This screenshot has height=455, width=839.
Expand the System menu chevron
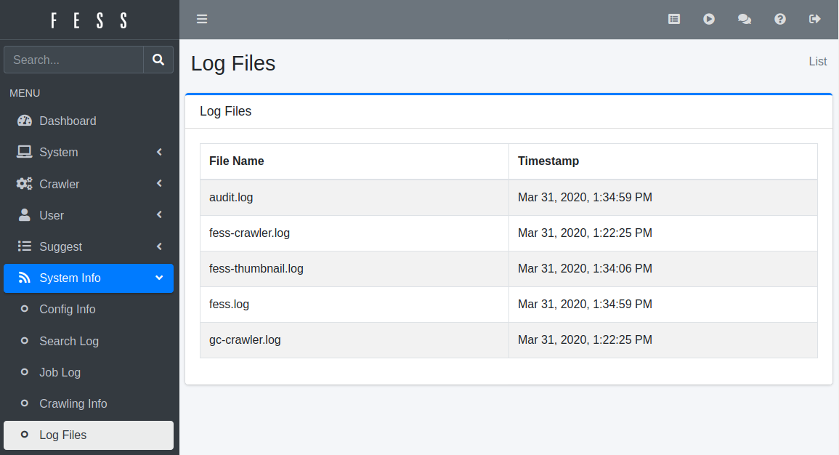[x=159, y=152]
